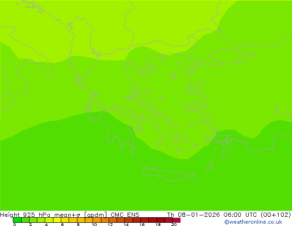
Task: Click the '(00+102)' forecast offset text
Action: pyautogui.click(x=276, y=214)
